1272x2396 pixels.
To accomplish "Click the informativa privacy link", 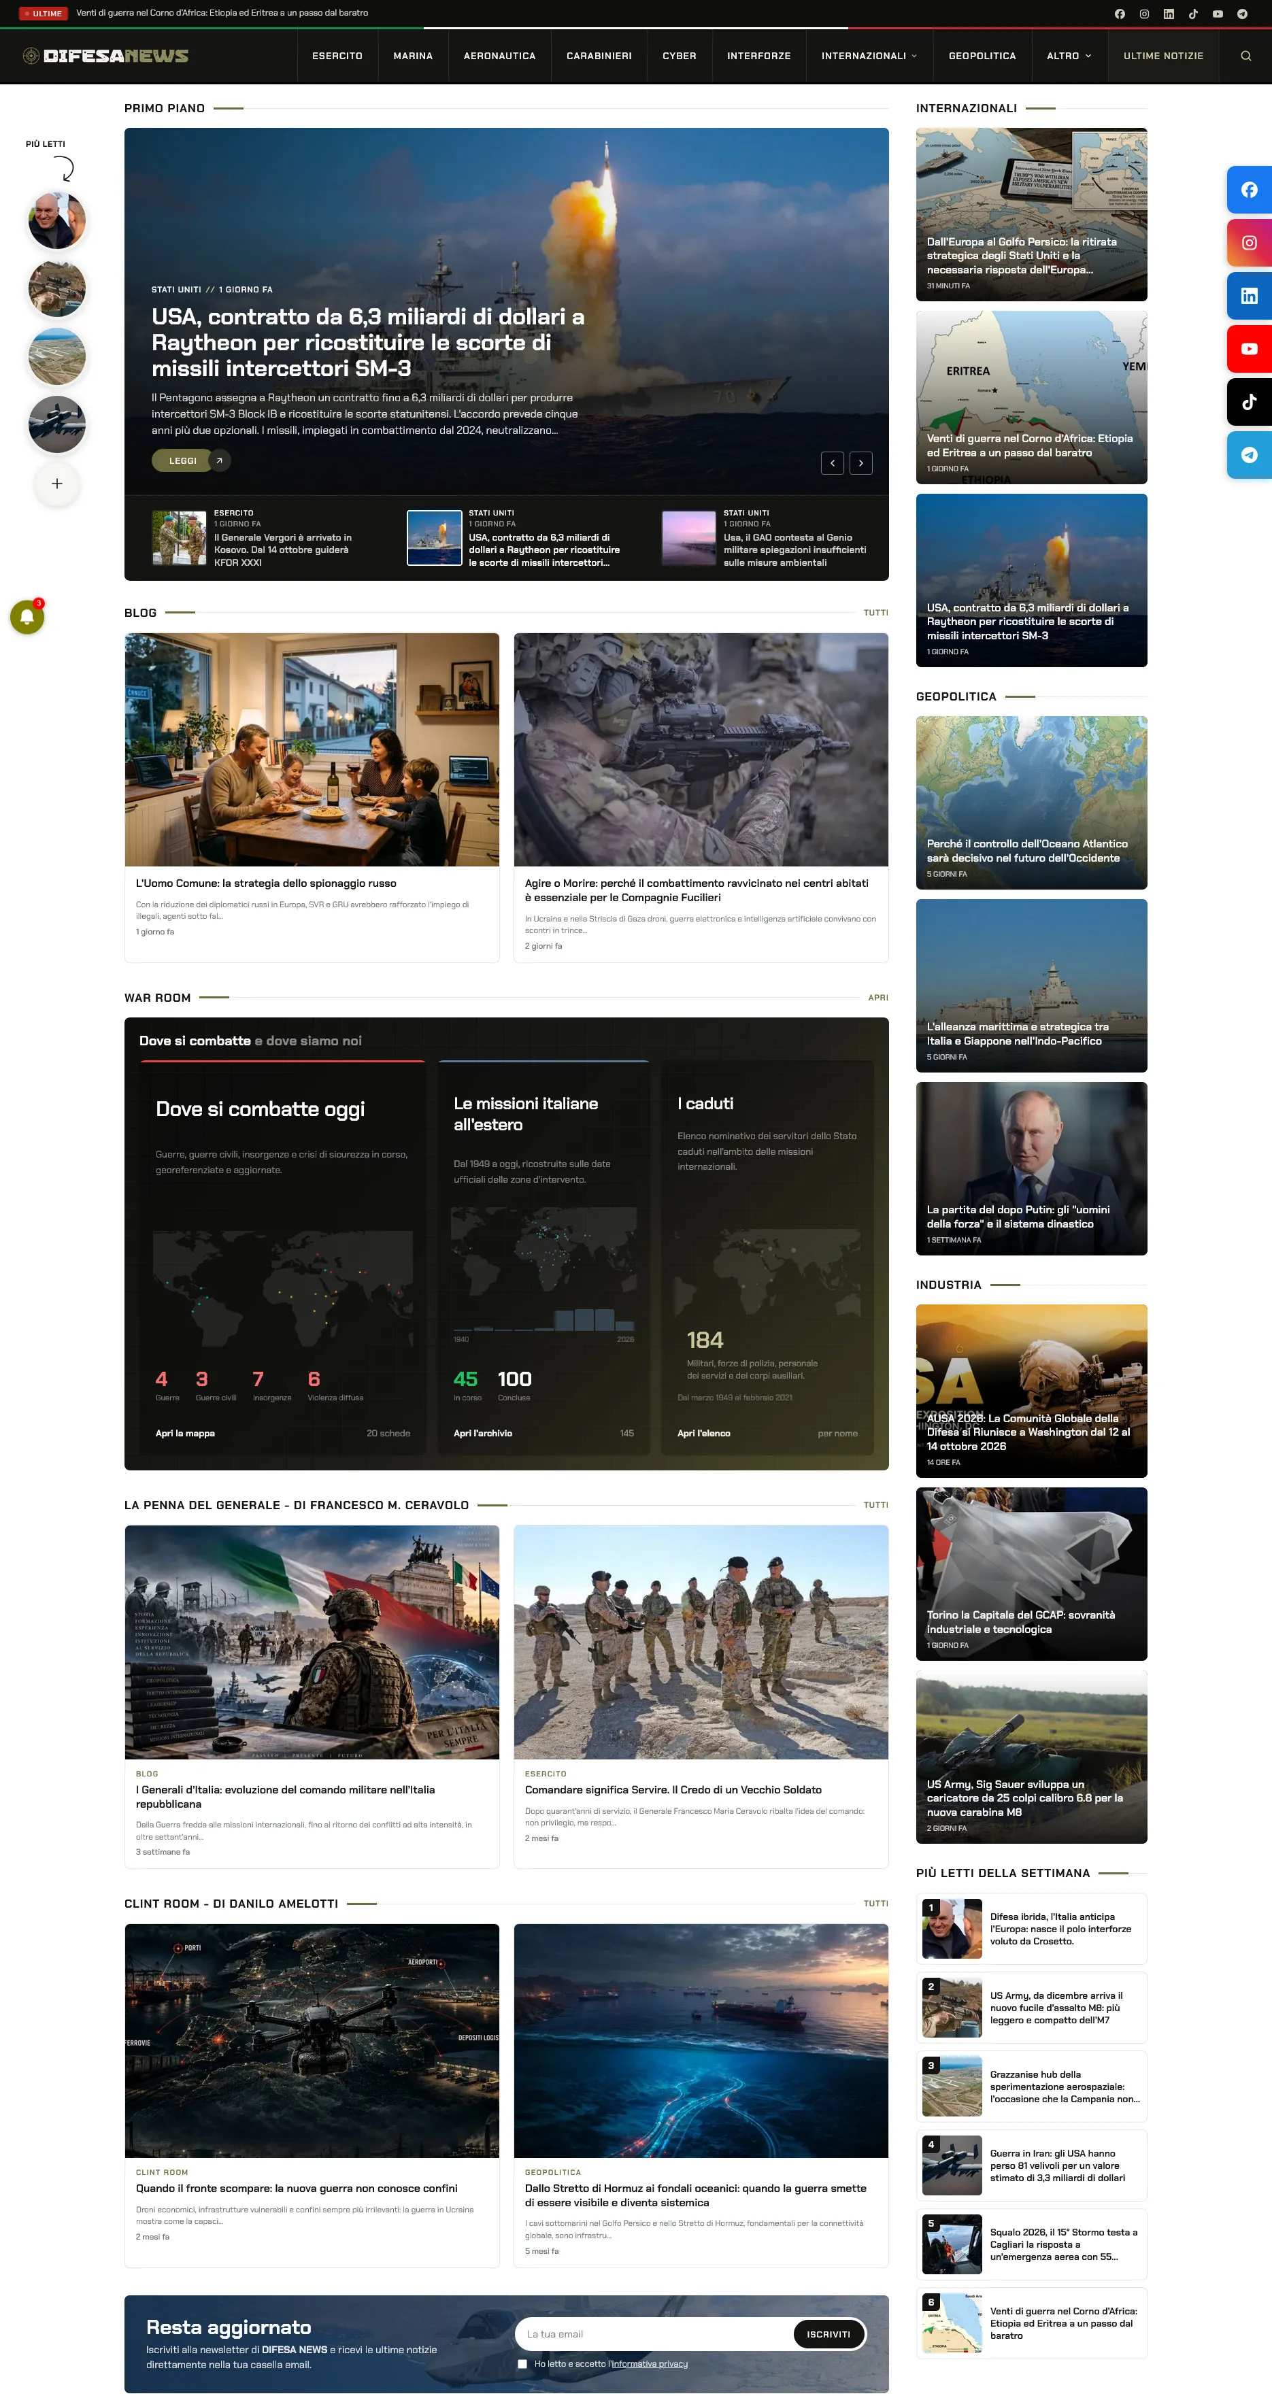I will 650,2363.
